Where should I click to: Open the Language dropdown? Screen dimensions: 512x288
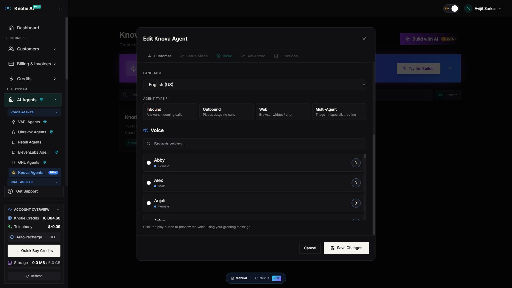pyautogui.click(x=255, y=85)
